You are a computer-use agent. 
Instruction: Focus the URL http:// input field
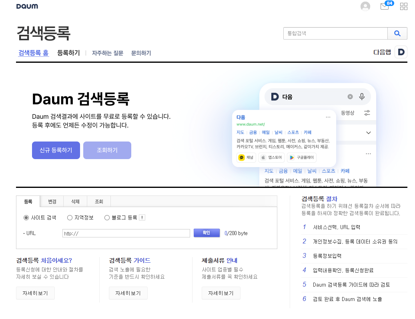pos(126,233)
